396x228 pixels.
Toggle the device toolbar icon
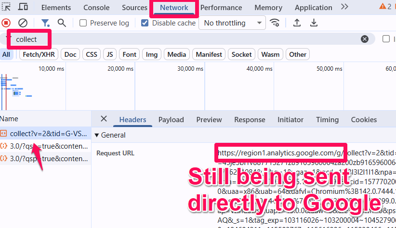23,7
